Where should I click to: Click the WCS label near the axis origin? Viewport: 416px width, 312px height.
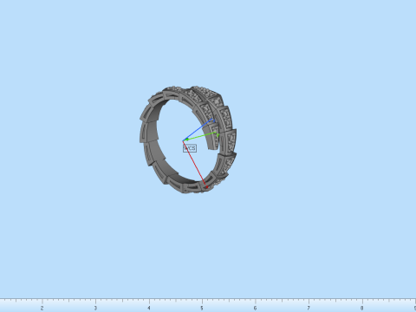[190, 148]
